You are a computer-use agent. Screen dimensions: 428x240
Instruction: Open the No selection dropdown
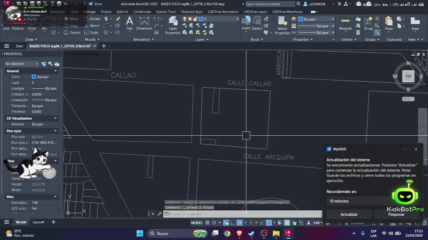[x=22, y=64]
